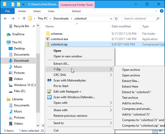Image resolution: width=165 pixels, height=134 pixels.
Task: Open the View ribbon tab
Action: [51, 11]
